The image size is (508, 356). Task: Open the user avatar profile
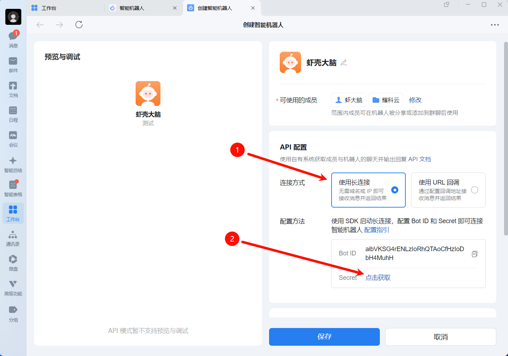13,17
